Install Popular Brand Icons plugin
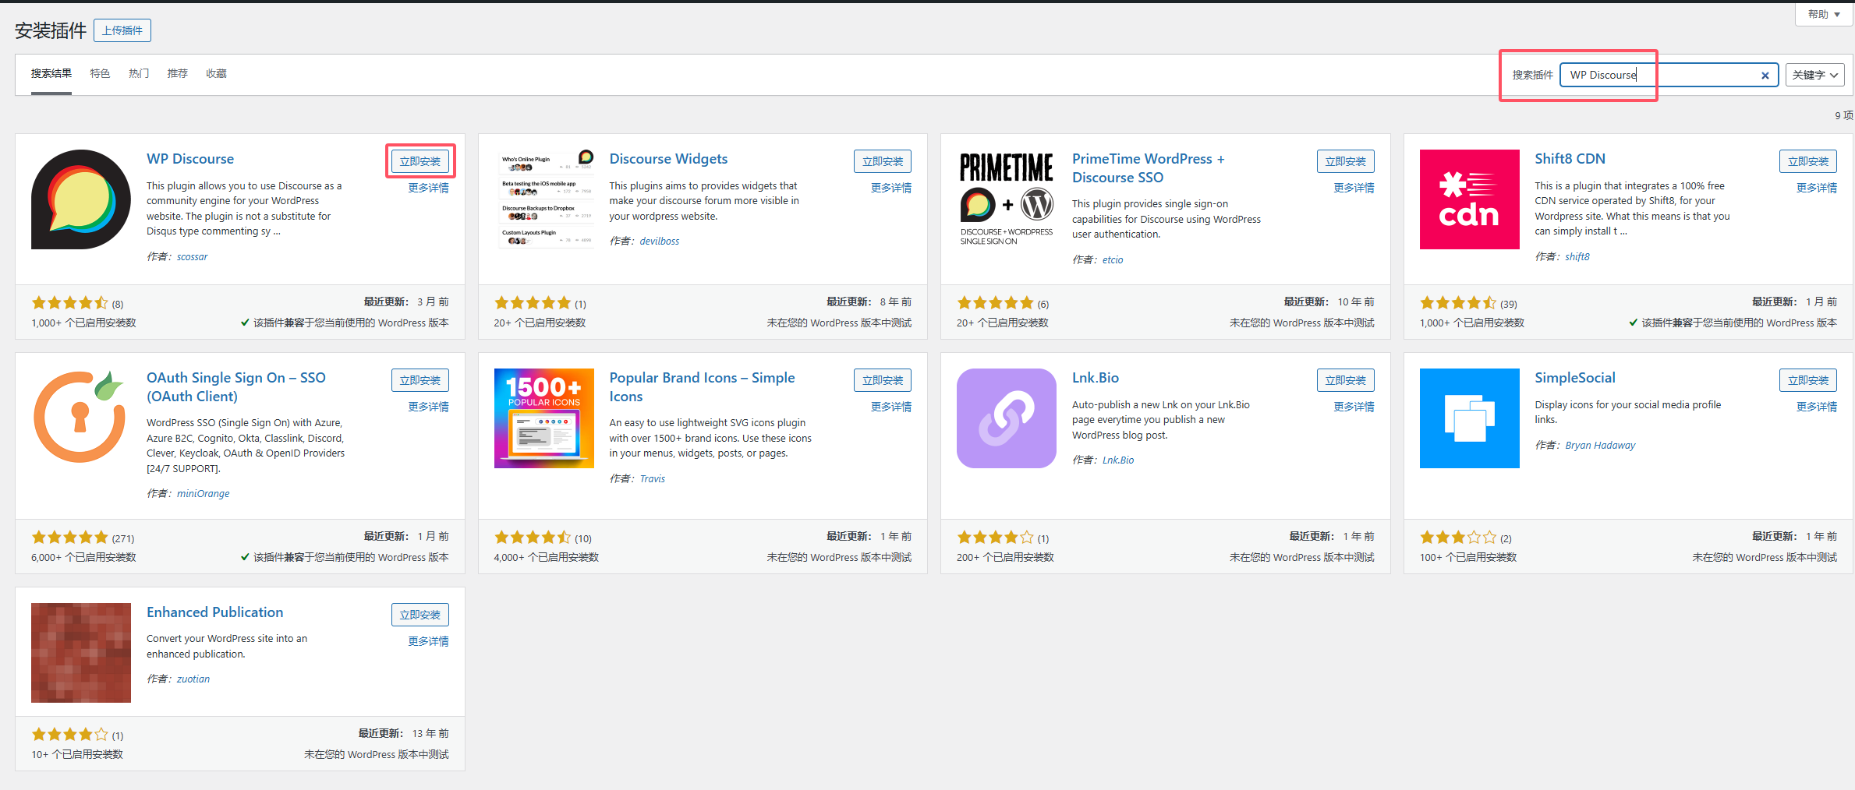Viewport: 1855px width, 790px height. coord(883,380)
